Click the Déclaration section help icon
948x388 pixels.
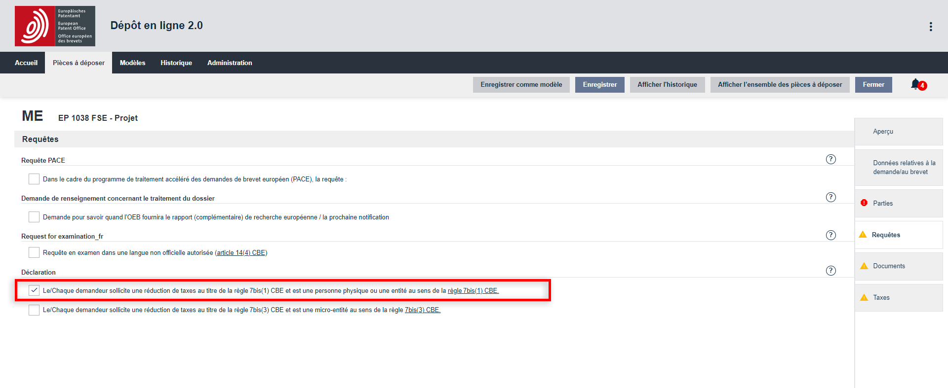(x=831, y=271)
